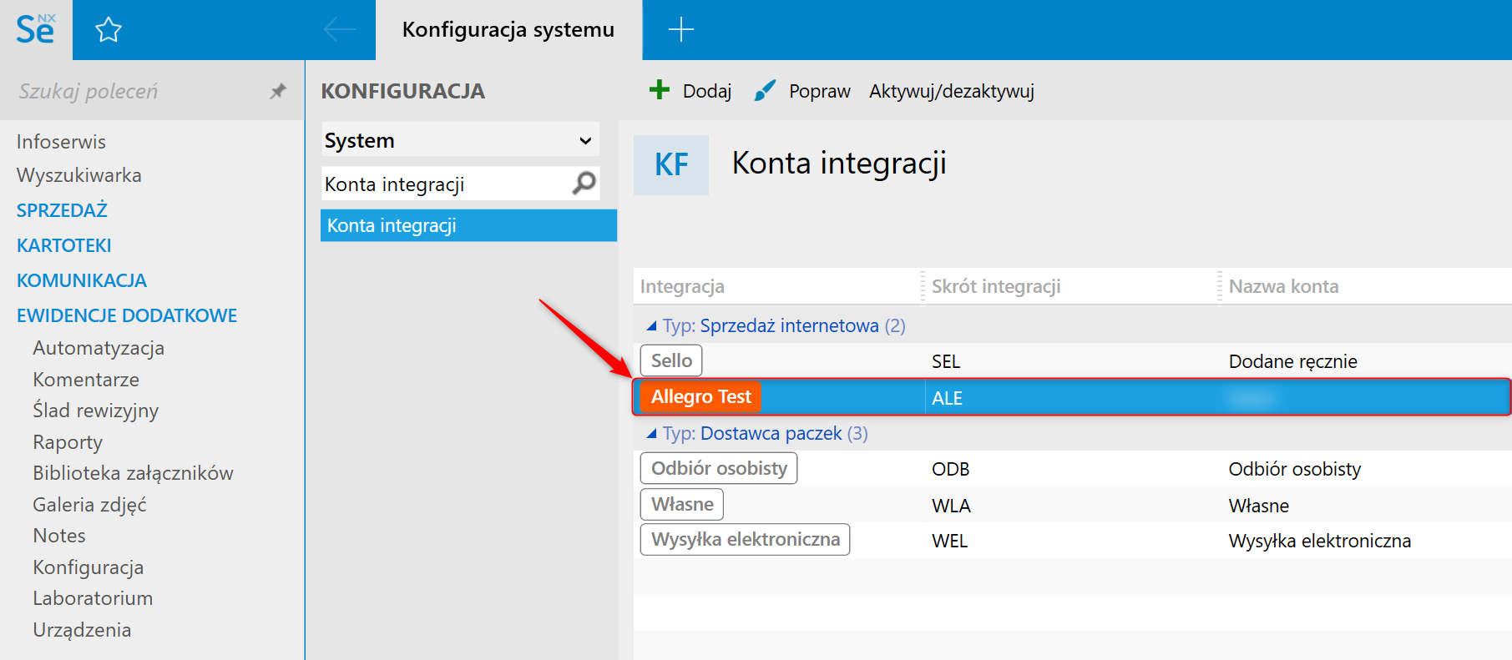Image resolution: width=1512 pixels, height=660 pixels.
Task: Collapse the Dostawca paczek group
Action: [651, 434]
